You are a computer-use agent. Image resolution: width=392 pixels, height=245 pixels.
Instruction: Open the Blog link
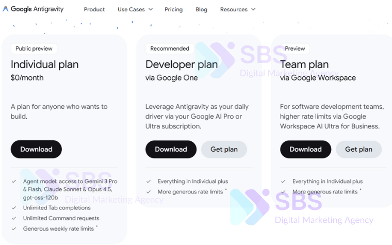click(x=201, y=9)
